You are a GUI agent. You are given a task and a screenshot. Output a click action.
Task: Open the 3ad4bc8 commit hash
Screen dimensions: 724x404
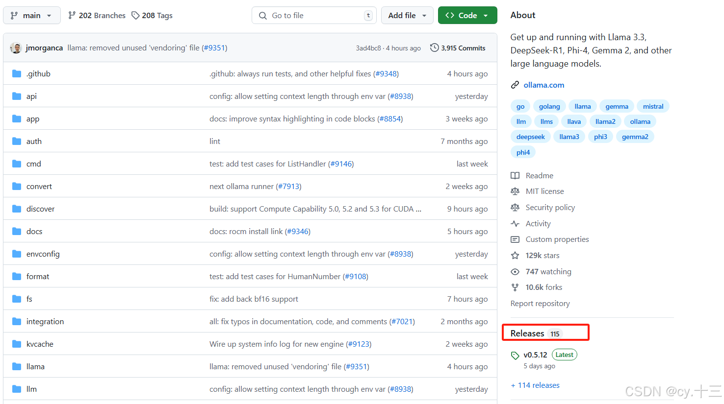point(368,48)
